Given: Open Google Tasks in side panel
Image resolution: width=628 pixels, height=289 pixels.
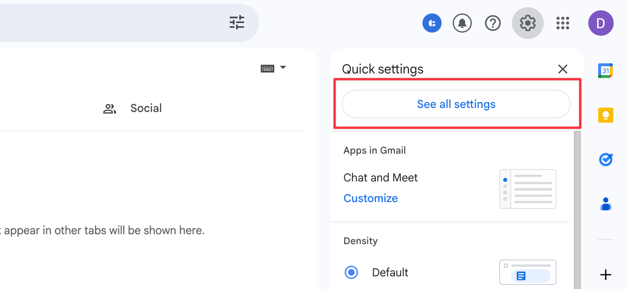Looking at the screenshot, I should [x=606, y=160].
